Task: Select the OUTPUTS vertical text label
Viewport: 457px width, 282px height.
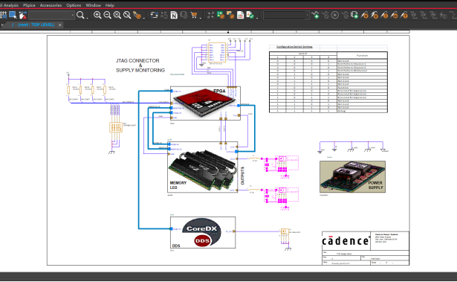Action: click(242, 176)
